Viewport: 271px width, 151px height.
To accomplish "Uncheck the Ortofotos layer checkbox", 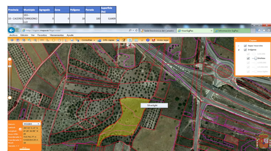I will 248,58.
